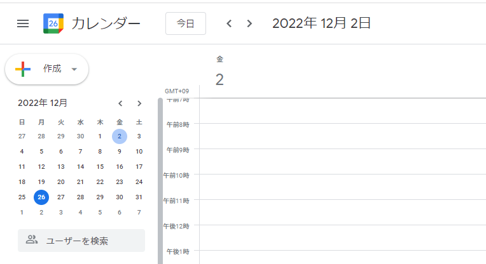Show previous month in mini calendar
Screen dimensions: 486x264
tap(120, 103)
